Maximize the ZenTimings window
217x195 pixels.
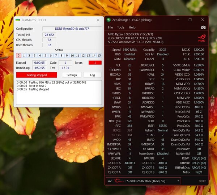tap(190, 20)
